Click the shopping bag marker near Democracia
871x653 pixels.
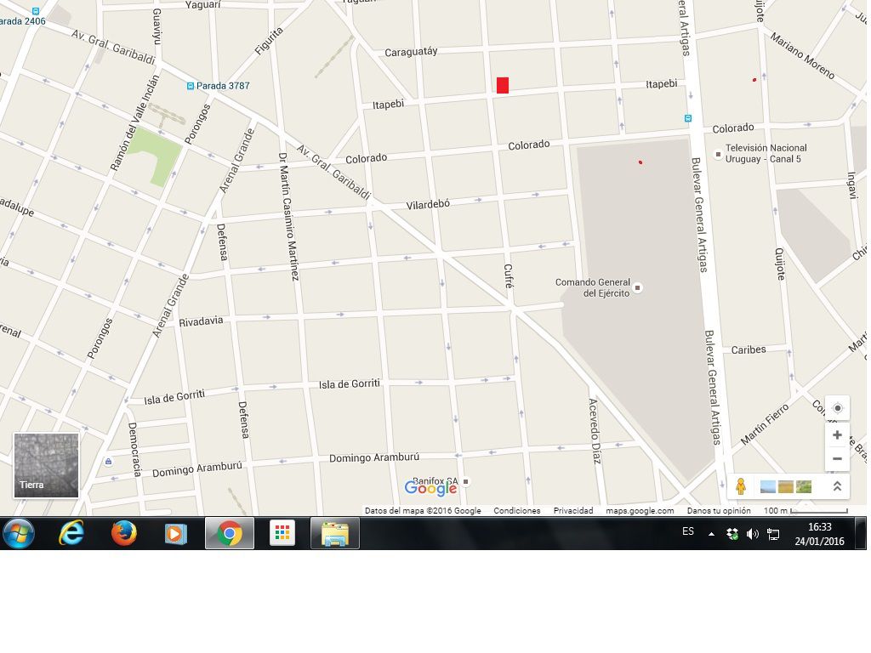click(x=108, y=462)
